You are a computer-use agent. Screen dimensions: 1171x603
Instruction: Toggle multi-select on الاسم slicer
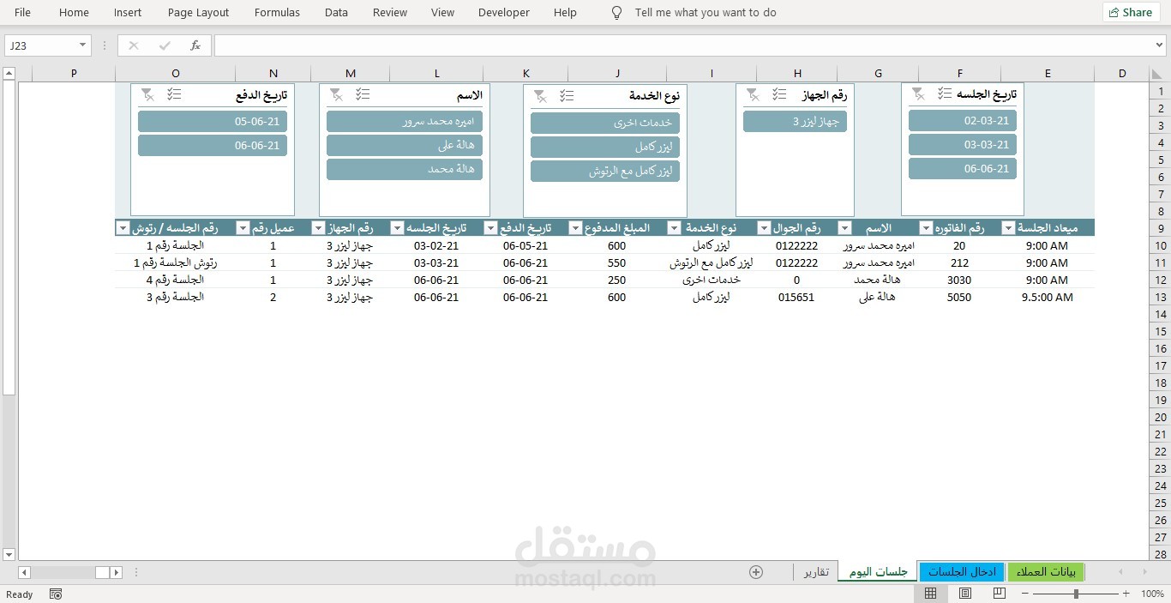click(363, 94)
